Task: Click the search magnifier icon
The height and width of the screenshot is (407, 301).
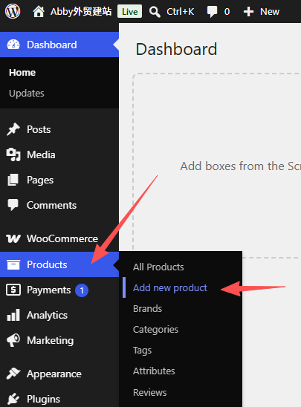Action: [155, 12]
